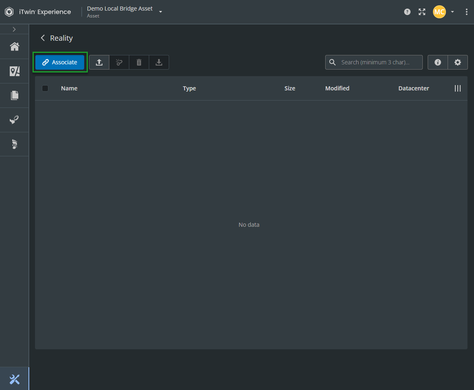This screenshot has height=390, width=474.
Task: Open the column manager bars icon
Action: click(458, 88)
